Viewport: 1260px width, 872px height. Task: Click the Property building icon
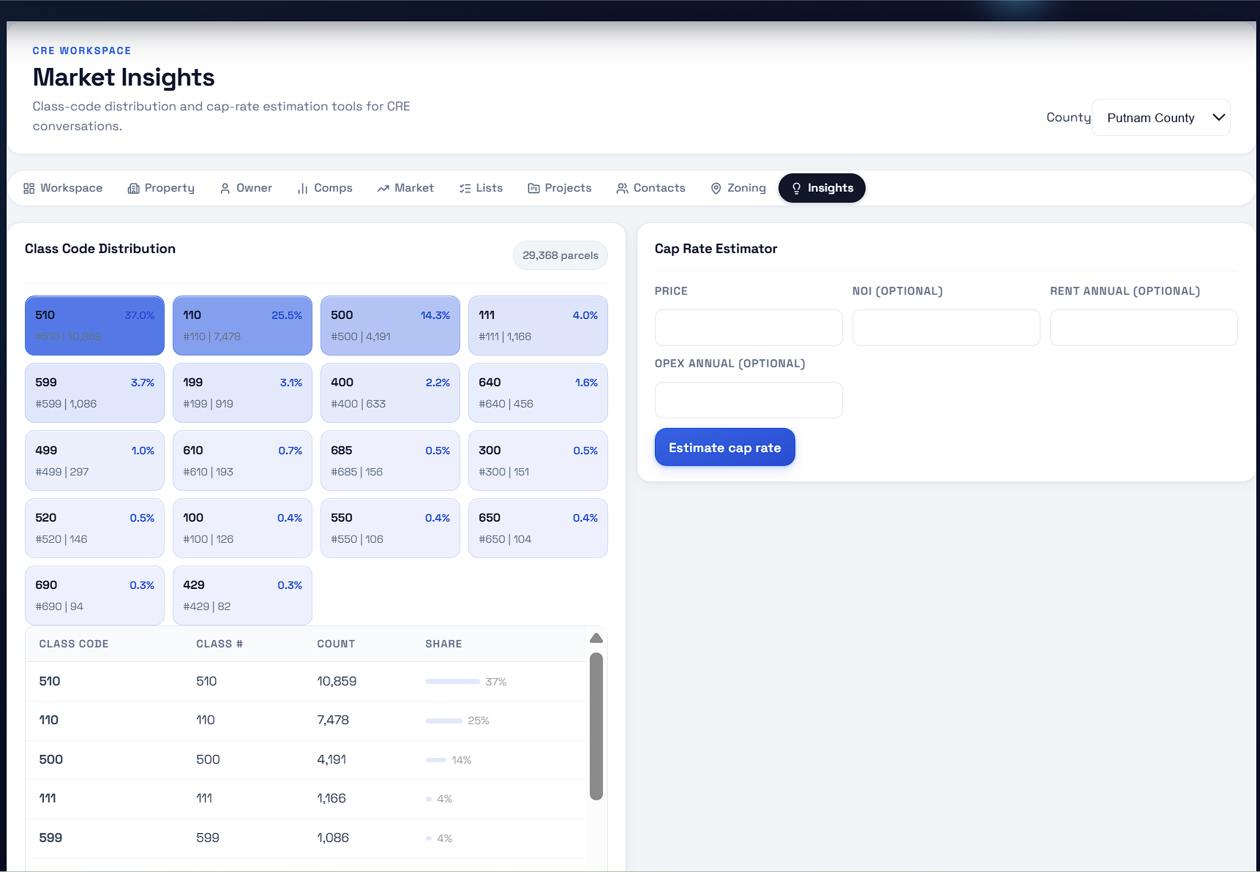point(133,189)
